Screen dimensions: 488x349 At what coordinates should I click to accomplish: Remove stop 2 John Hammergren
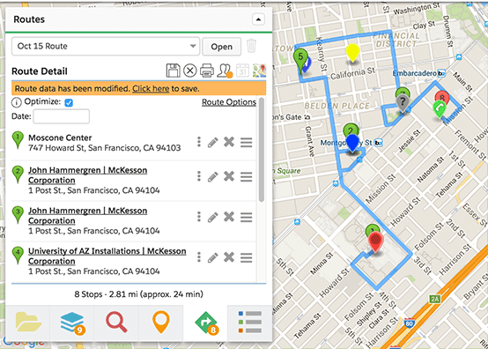(229, 176)
